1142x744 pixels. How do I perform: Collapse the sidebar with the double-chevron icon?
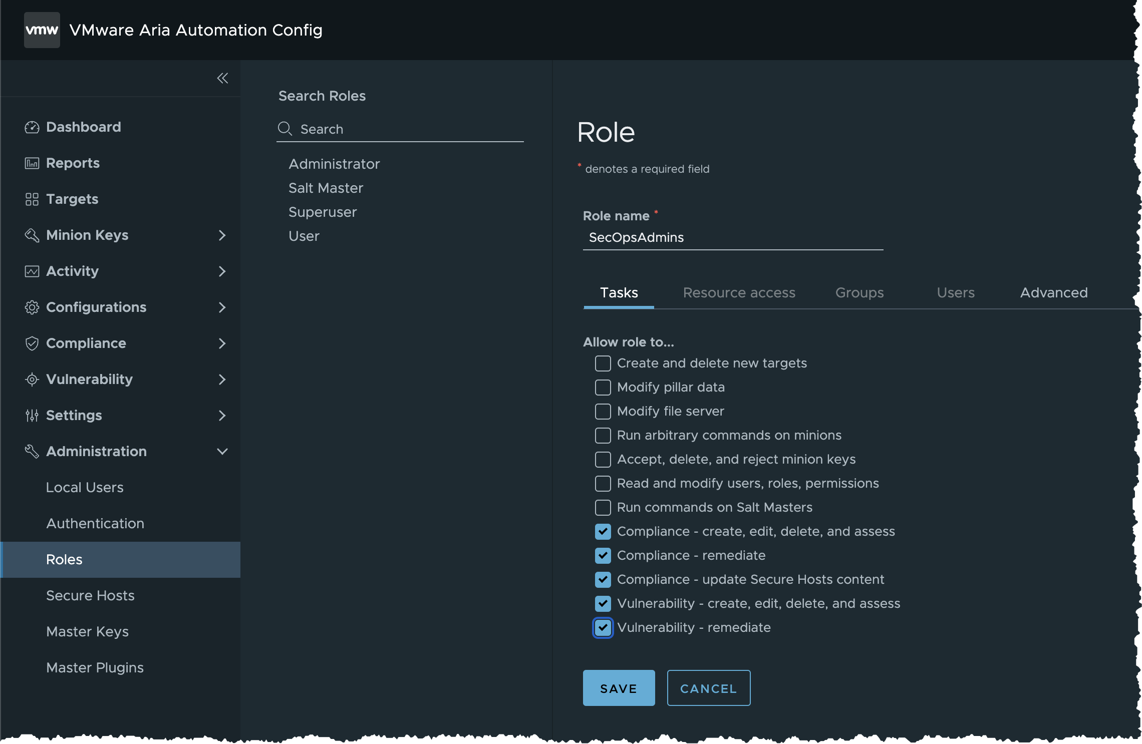pos(222,78)
